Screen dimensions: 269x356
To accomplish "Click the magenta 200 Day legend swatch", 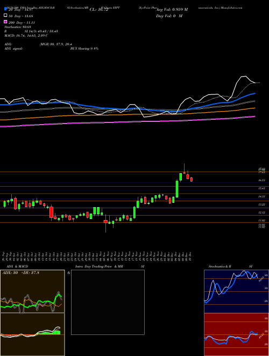I will (x=5, y=23).
